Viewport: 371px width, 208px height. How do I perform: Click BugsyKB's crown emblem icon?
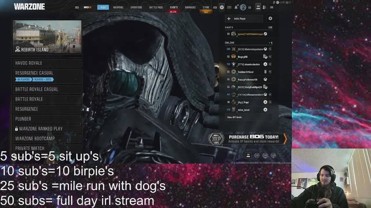pos(234,57)
